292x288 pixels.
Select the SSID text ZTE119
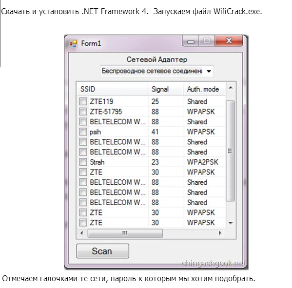[101, 102]
